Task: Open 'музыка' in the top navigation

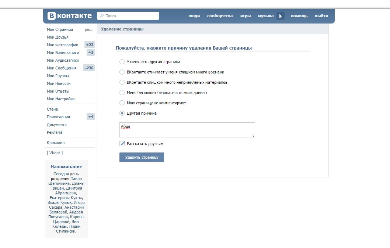Action: [266, 16]
